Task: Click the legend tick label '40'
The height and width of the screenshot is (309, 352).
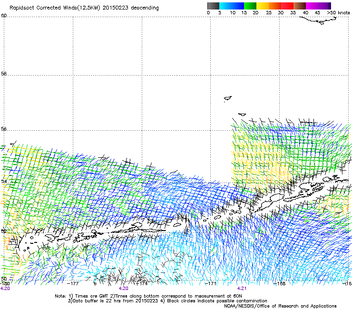Action: click(305, 13)
